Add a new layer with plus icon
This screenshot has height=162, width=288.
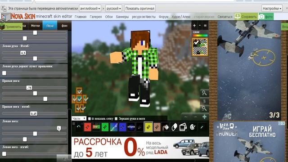(x=194, y=26)
